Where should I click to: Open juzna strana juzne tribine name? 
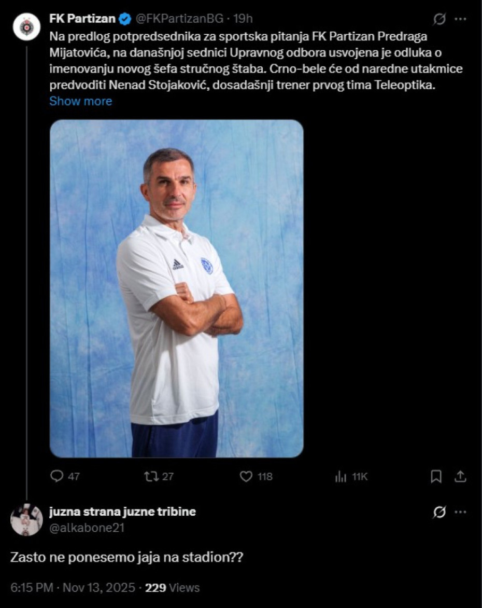122,512
